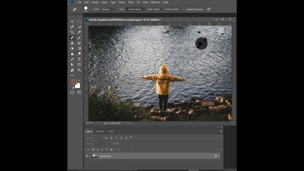
Task: Switch to the Channels tab
Action: pyautogui.click(x=100, y=132)
